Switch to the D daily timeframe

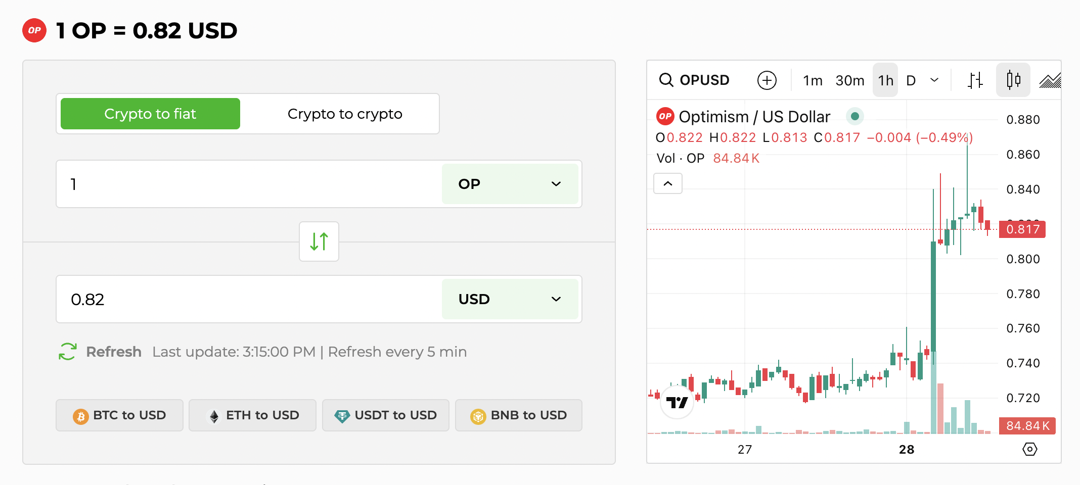(x=911, y=80)
